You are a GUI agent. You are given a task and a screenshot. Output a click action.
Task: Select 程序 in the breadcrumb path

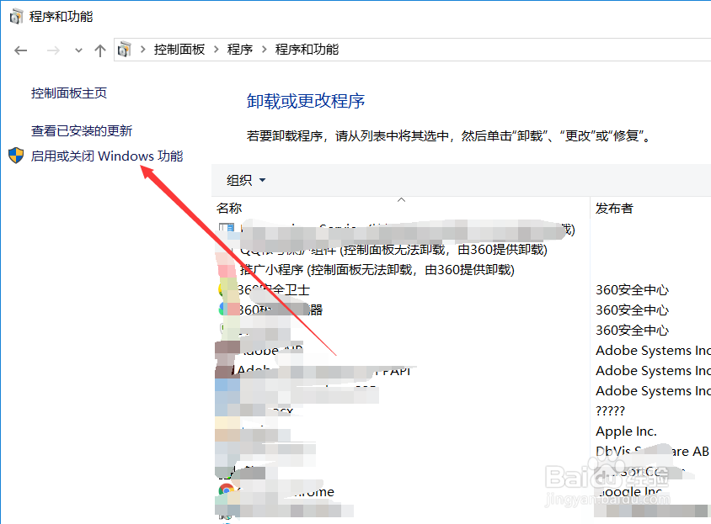(x=240, y=49)
